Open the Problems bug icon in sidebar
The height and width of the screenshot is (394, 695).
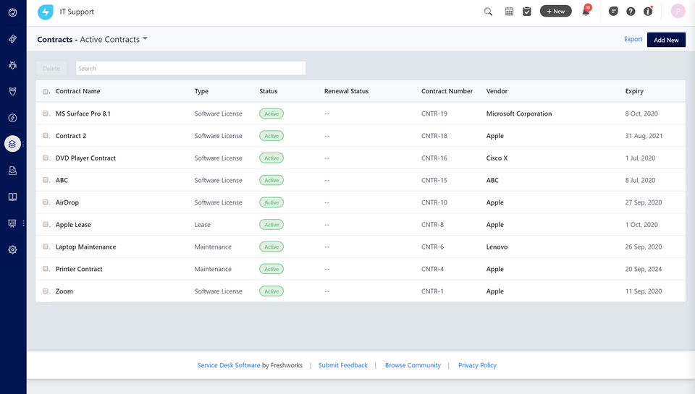click(13, 65)
